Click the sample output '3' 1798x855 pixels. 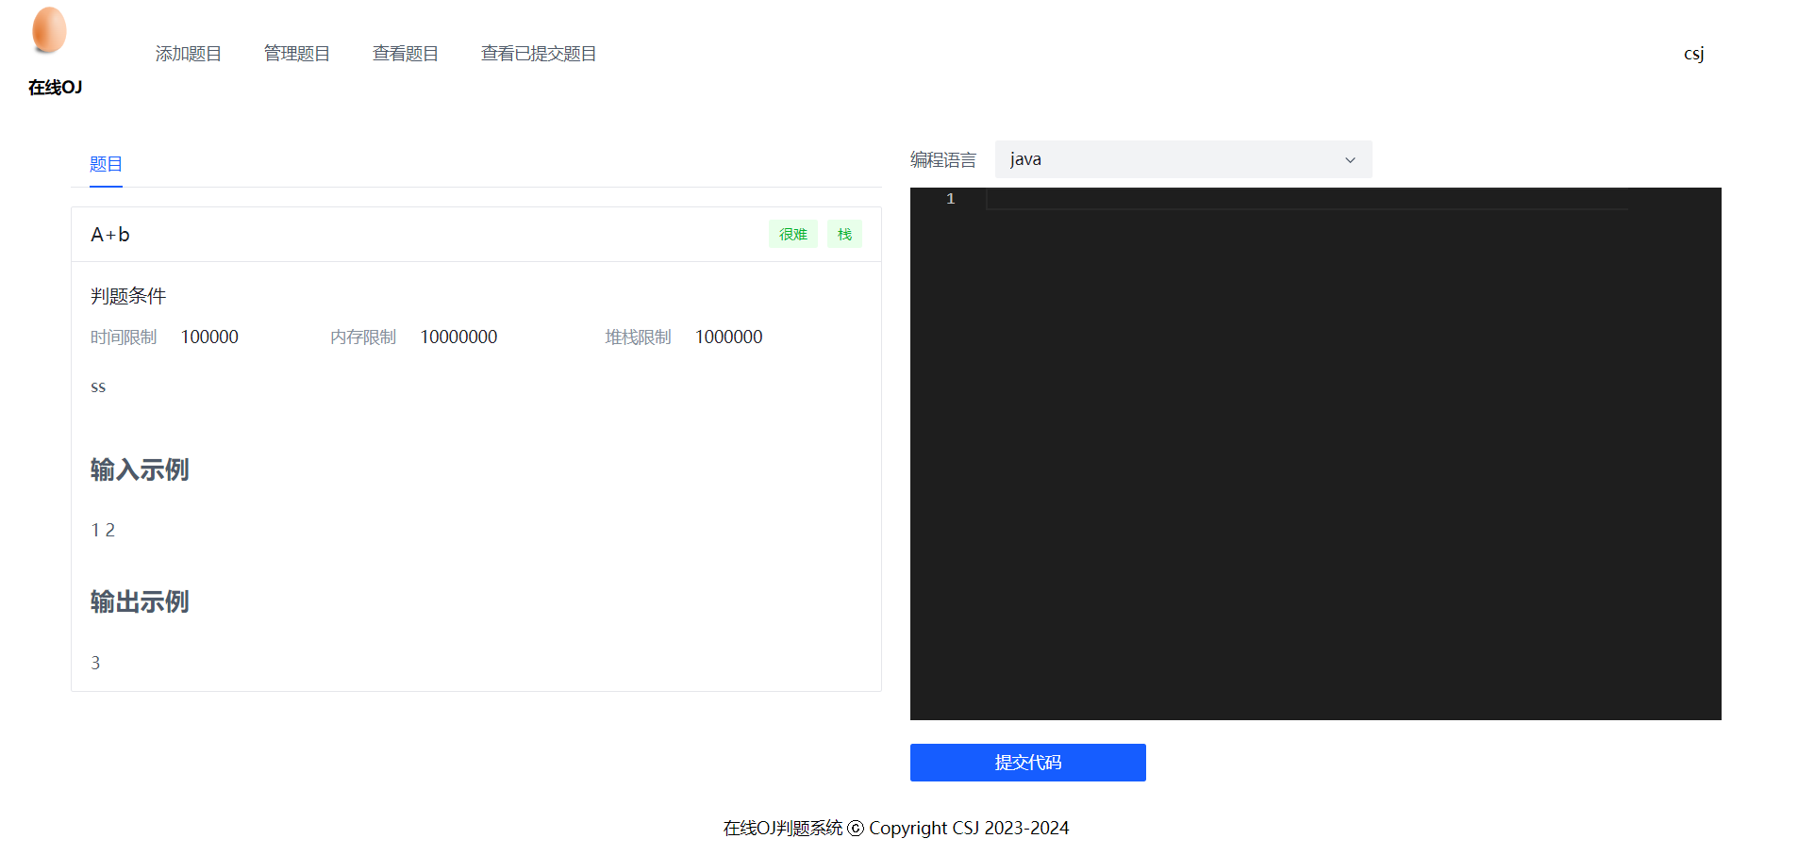[95, 663]
